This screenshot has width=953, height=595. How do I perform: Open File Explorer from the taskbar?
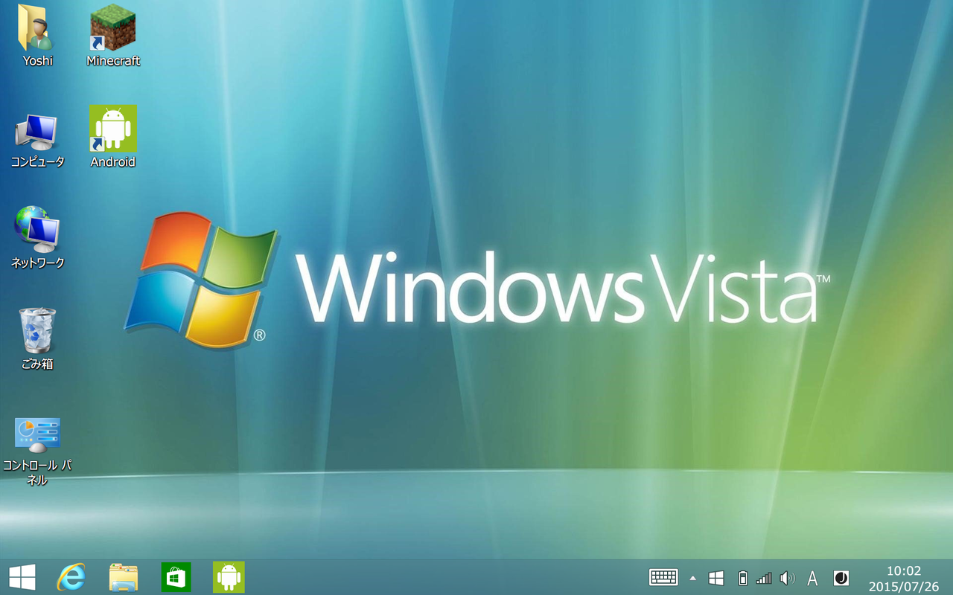(x=124, y=577)
